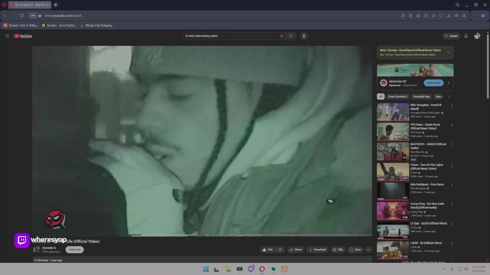Open a new browser tab

click(x=56, y=5)
